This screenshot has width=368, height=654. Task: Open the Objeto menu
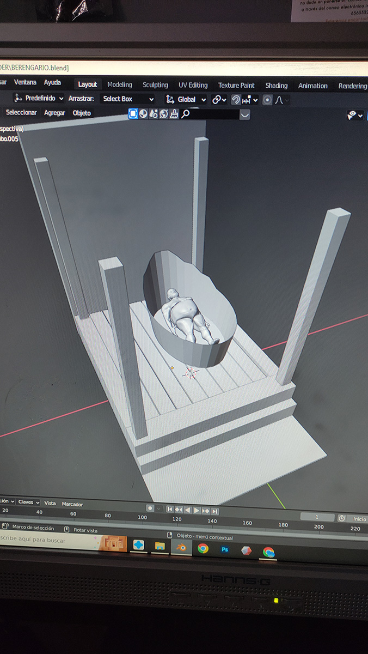tap(82, 113)
